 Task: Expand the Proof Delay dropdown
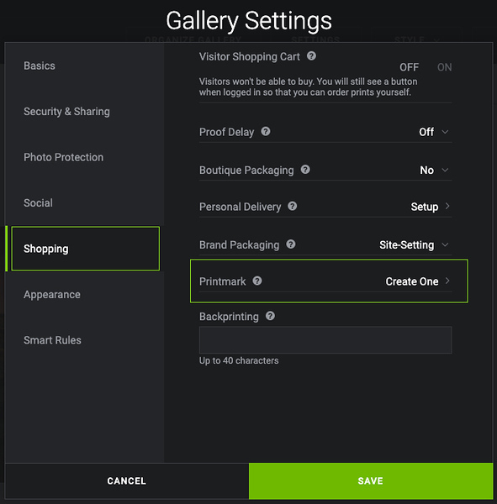434,132
